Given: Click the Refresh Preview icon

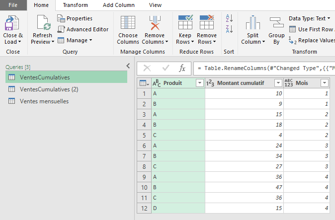Looking at the screenshot, I should click(42, 24).
